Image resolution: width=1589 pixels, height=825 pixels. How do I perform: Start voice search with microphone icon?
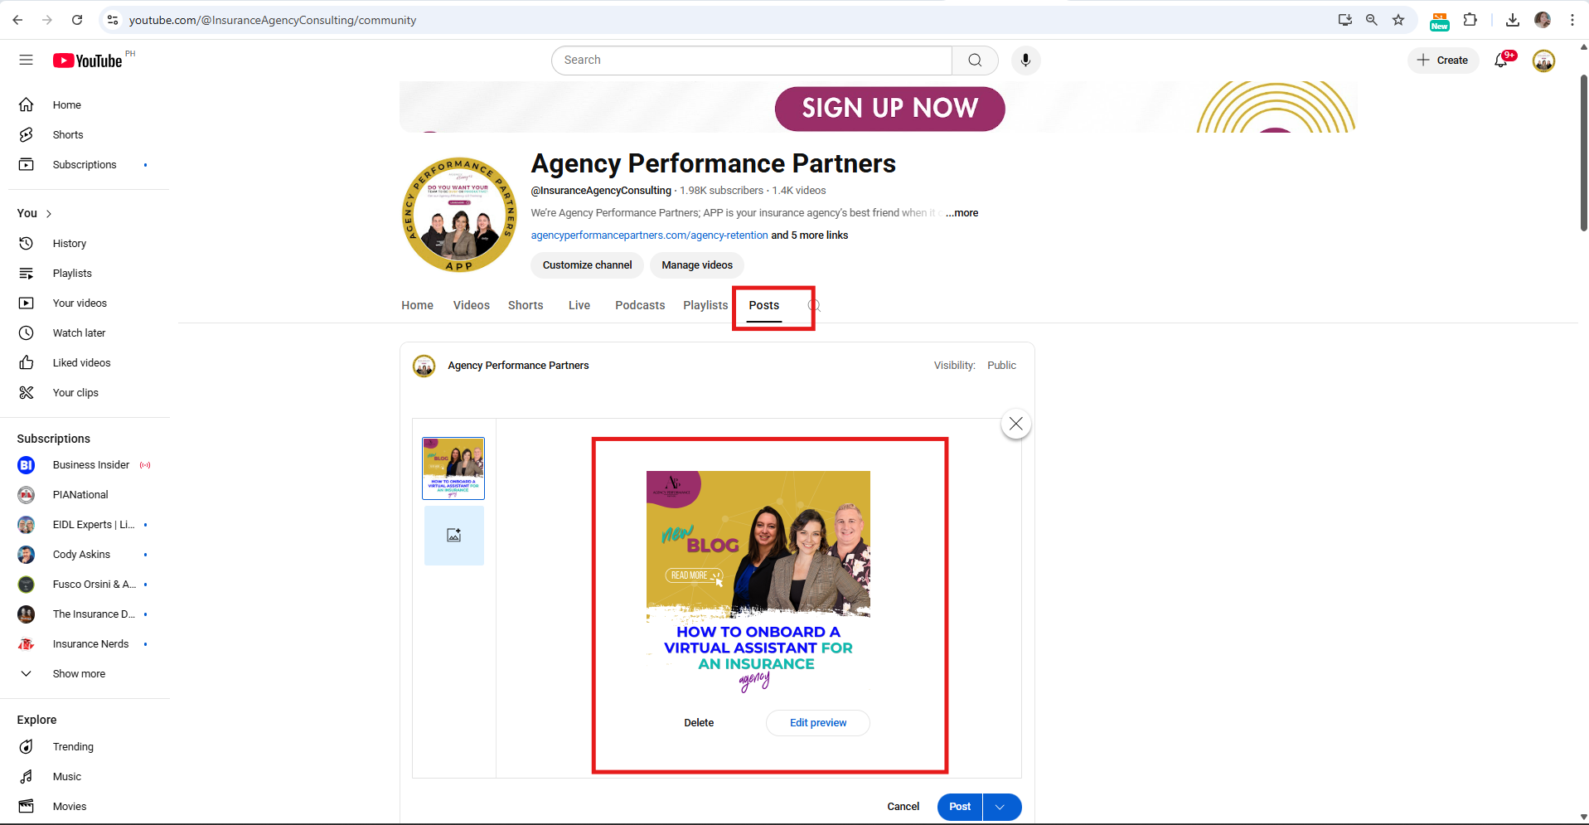[x=1025, y=60]
